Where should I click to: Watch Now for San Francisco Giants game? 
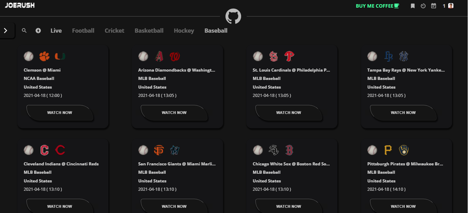pyautogui.click(x=174, y=206)
